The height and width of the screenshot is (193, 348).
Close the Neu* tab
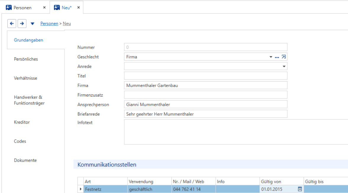pos(79,8)
